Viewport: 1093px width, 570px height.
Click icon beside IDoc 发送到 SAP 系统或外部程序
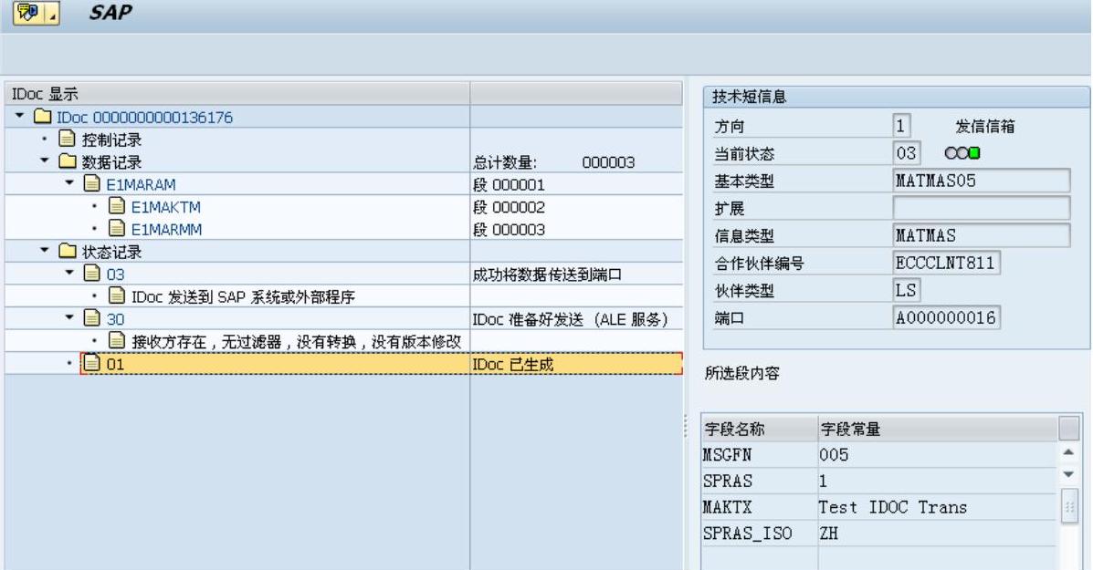pyautogui.click(x=117, y=295)
